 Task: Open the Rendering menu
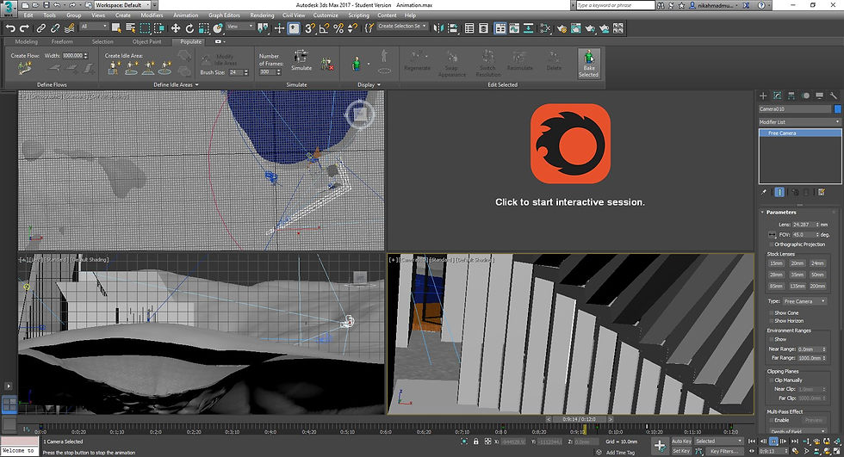coord(262,15)
